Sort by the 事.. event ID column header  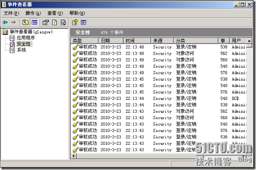point(224,40)
